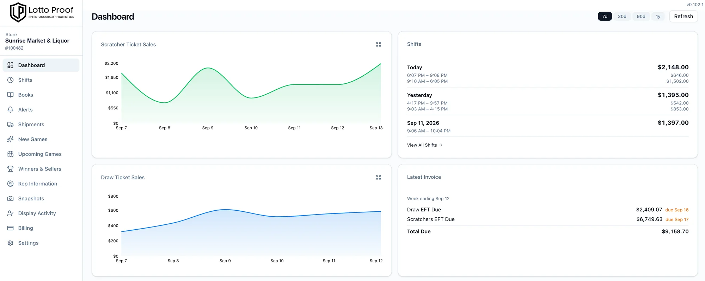Click the Display Activity user icon
This screenshot has width=705, height=281.
pos(11,213)
